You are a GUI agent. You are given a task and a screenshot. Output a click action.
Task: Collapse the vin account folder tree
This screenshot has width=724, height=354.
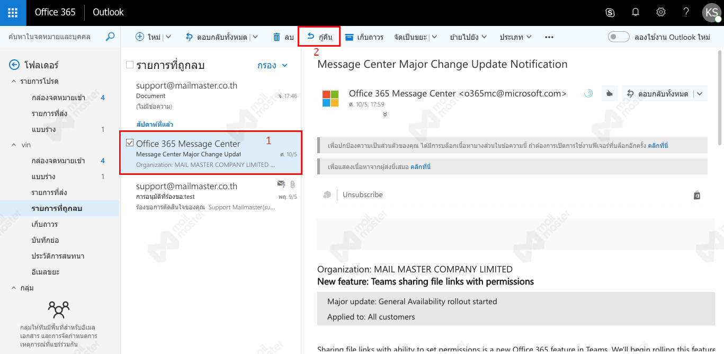click(14, 145)
